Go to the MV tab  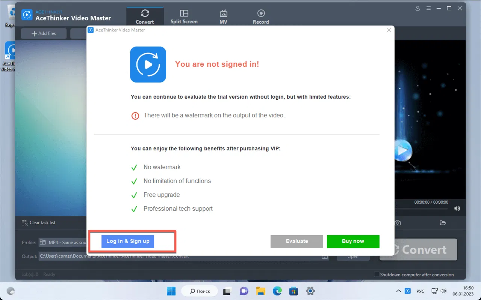pos(223,17)
